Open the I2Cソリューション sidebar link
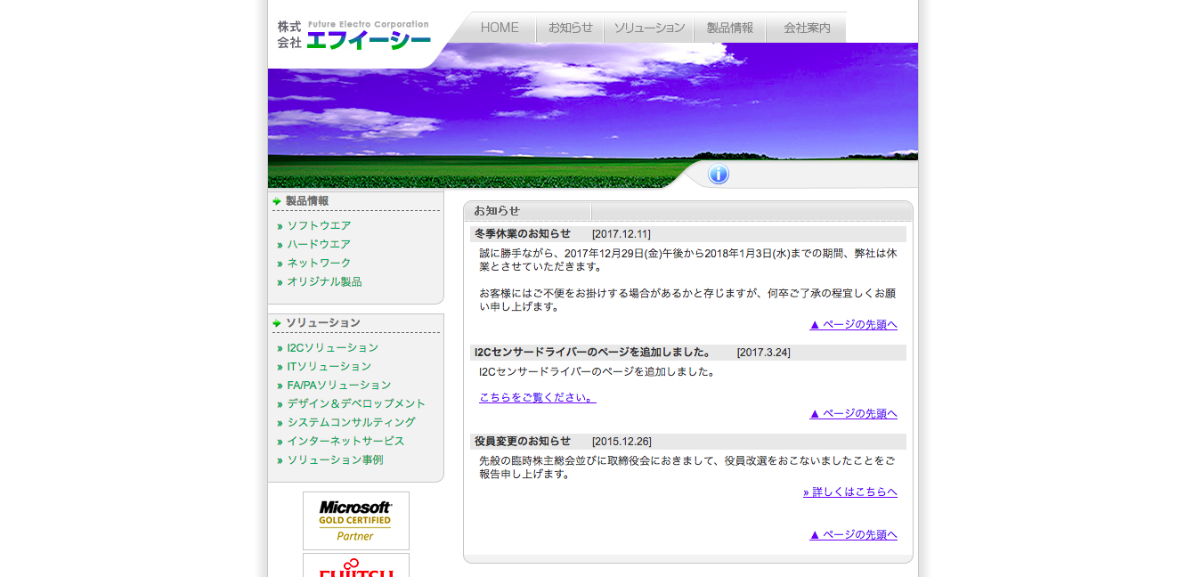This screenshot has height=577, width=1186. [332, 348]
